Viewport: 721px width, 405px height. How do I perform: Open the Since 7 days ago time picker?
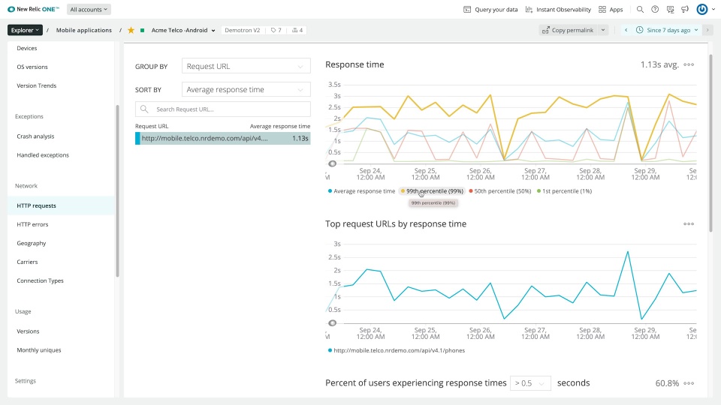tap(667, 30)
